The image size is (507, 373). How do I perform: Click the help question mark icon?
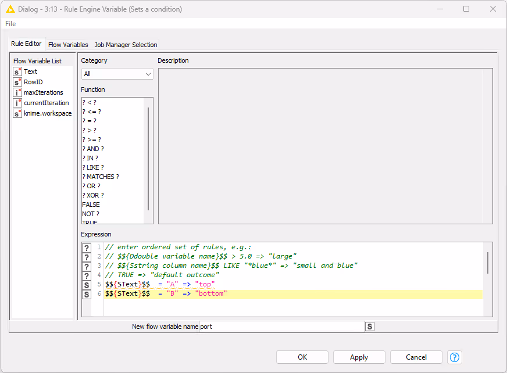click(455, 357)
